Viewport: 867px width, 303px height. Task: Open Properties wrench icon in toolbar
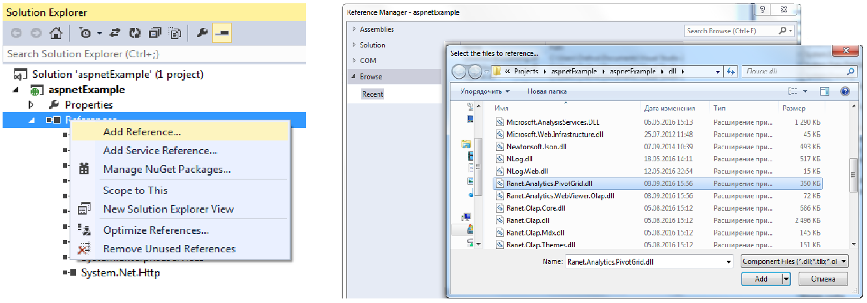coord(202,33)
